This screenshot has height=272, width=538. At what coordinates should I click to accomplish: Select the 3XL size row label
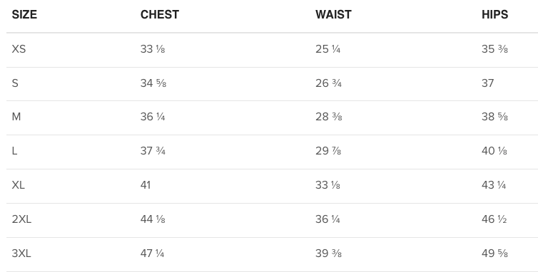[x=21, y=253]
